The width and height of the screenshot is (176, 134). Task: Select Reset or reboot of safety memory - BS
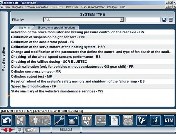(92, 81)
